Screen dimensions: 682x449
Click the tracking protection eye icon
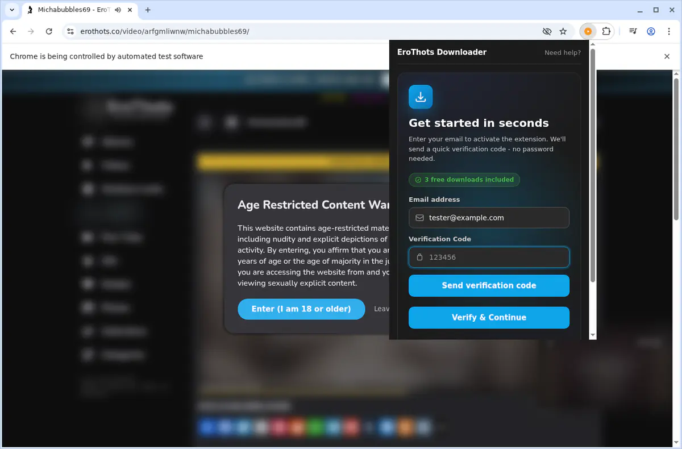[547, 31]
